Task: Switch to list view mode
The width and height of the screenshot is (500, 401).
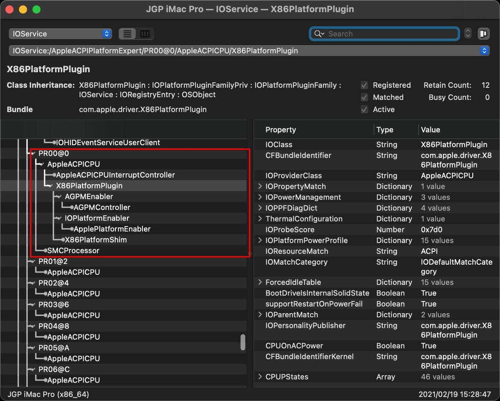Action: (127, 34)
